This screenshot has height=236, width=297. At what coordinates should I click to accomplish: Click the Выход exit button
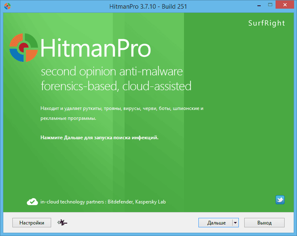(264, 222)
